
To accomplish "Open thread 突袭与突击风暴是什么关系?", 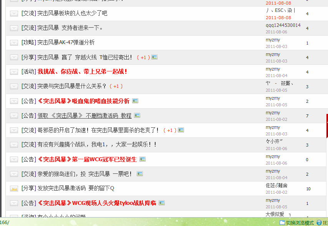I will 72,86.
